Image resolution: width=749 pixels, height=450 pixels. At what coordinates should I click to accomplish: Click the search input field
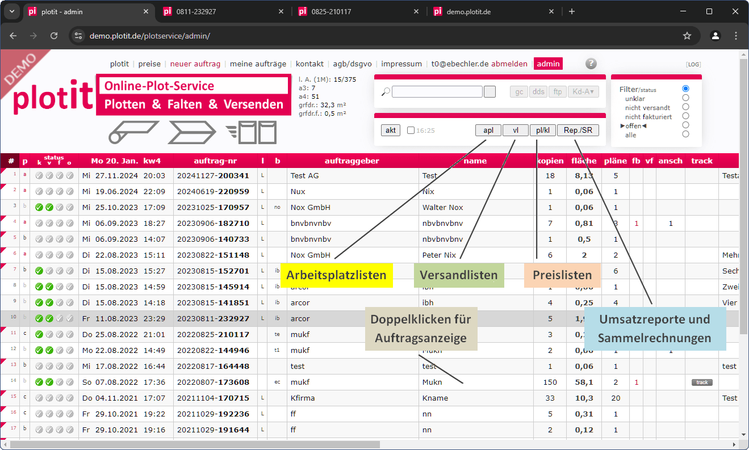tap(436, 91)
